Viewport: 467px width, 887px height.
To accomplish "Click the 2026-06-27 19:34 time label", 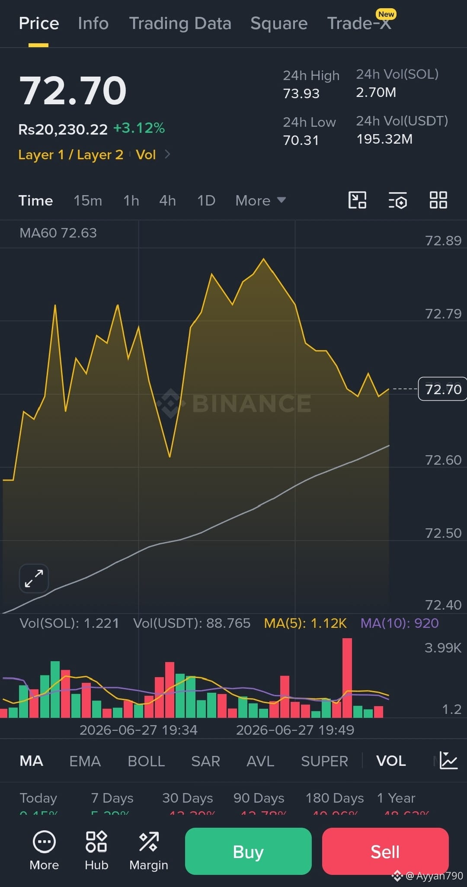I will [x=138, y=730].
